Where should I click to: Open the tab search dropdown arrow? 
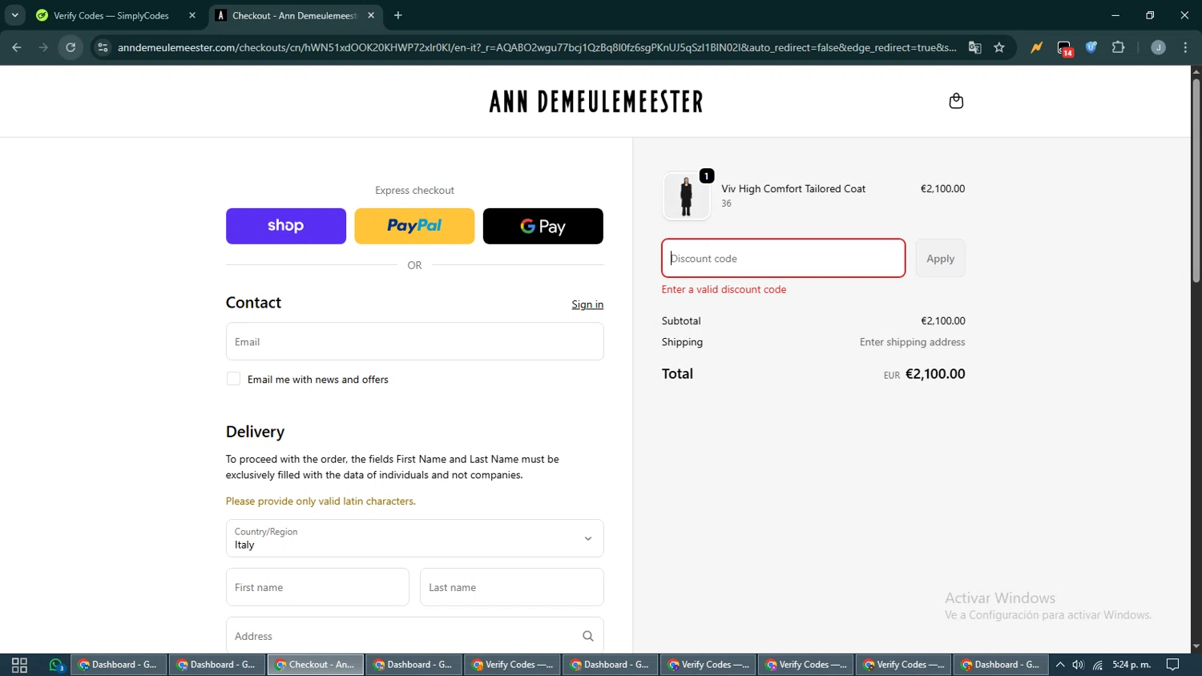pos(14,15)
